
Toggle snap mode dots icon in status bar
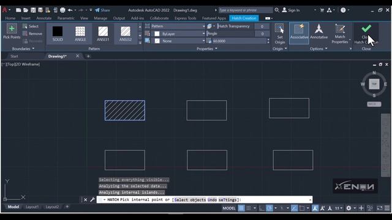(249, 208)
